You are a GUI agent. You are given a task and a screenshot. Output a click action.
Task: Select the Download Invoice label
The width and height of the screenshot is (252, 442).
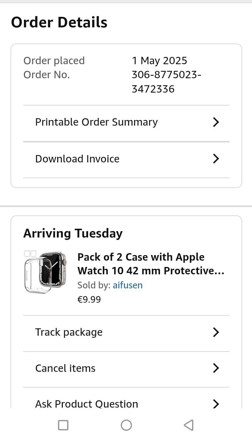point(77,159)
